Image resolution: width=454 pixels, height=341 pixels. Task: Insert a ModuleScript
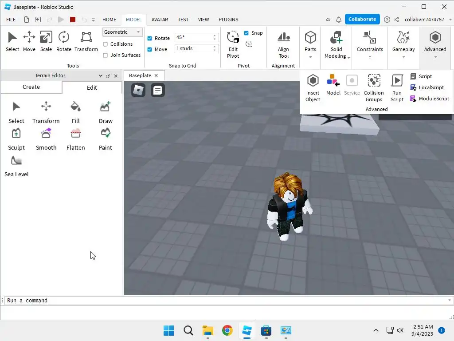(x=430, y=99)
